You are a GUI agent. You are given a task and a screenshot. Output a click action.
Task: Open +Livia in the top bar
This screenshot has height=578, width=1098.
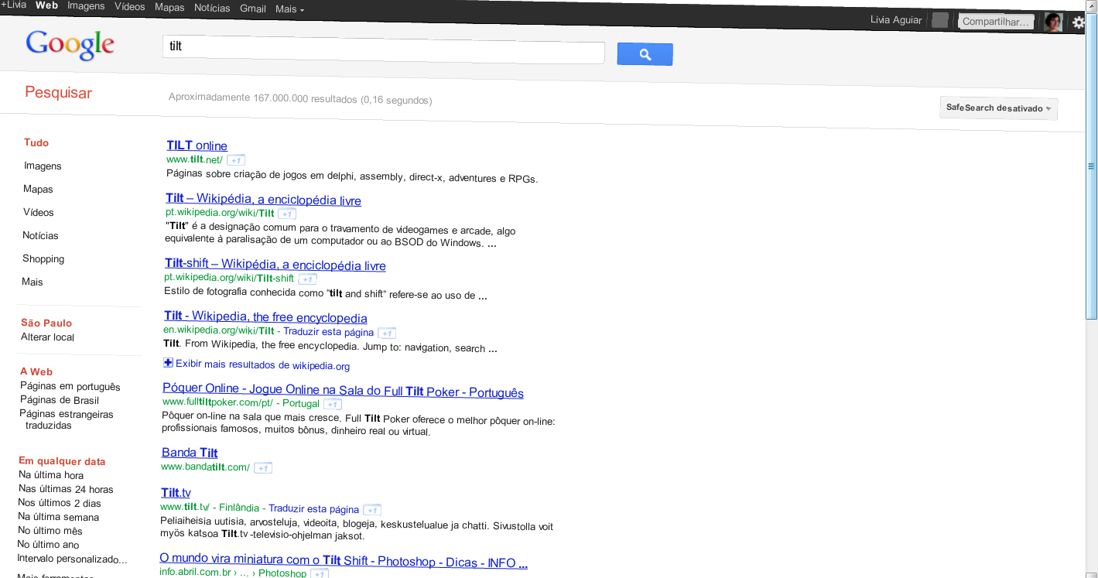13,5
